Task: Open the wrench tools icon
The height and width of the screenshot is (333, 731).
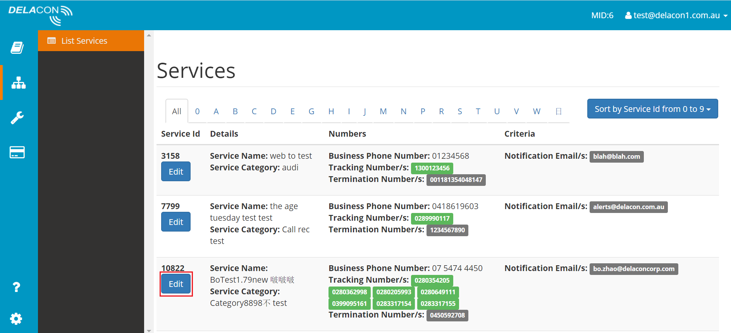Action: click(x=17, y=117)
